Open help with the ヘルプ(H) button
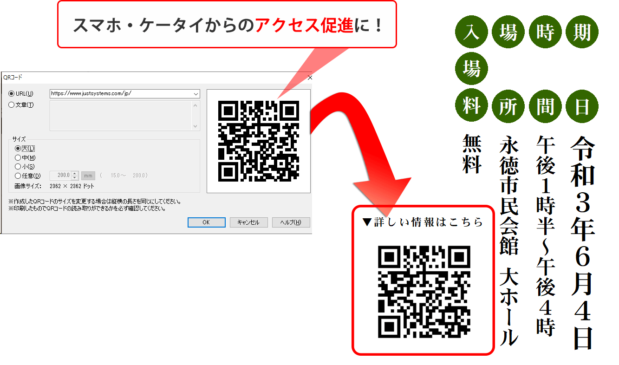The image size is (619, 365). 291,222
